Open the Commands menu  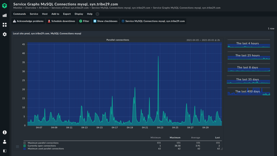point(19,14)
